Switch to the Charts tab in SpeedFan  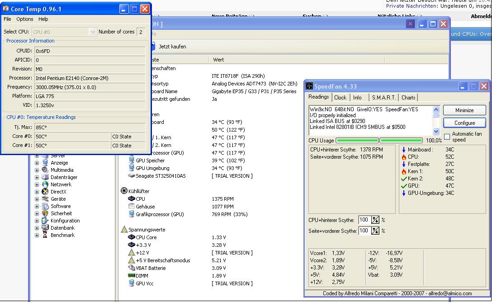click(408, 98)
